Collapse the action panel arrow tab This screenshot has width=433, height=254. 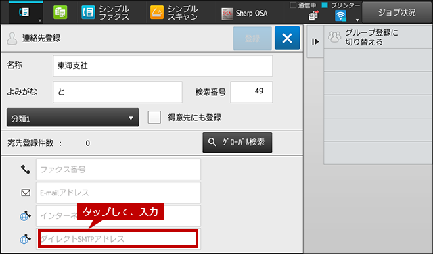coord(315,42)
